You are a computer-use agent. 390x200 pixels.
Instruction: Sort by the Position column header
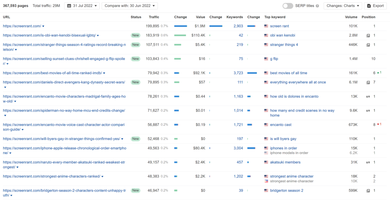[x=368, y=17]
